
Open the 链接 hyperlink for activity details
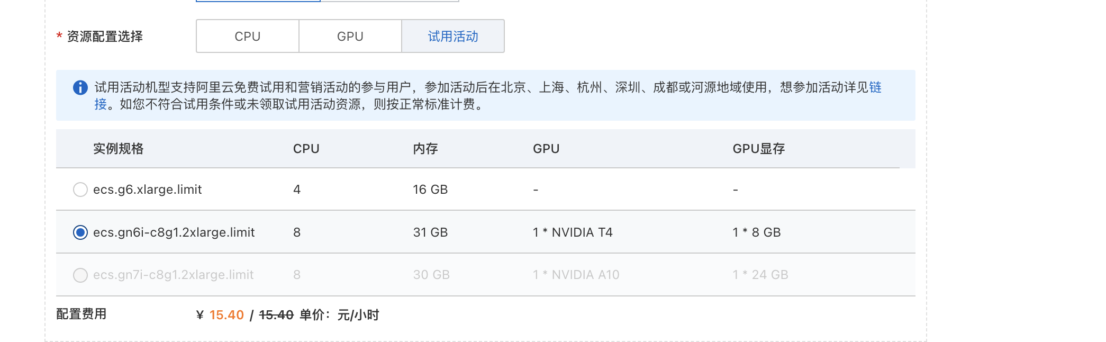coord(875,87)
